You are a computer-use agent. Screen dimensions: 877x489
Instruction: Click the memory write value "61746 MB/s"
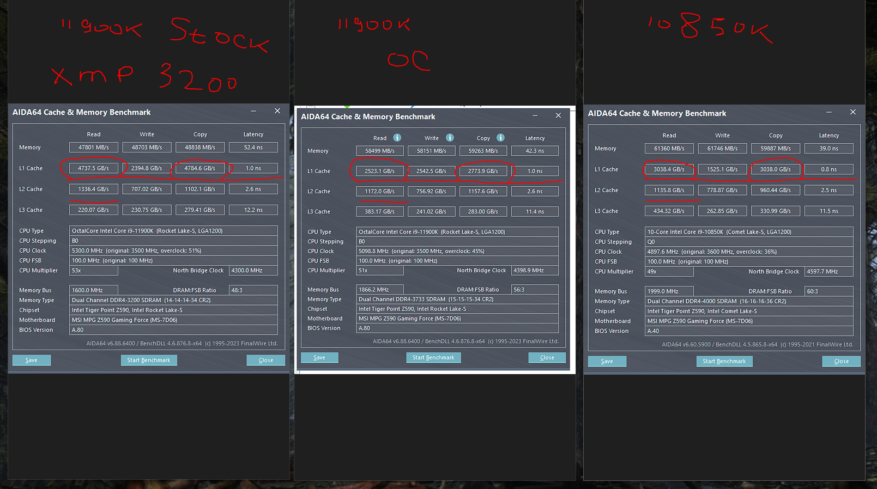(722, 149)
